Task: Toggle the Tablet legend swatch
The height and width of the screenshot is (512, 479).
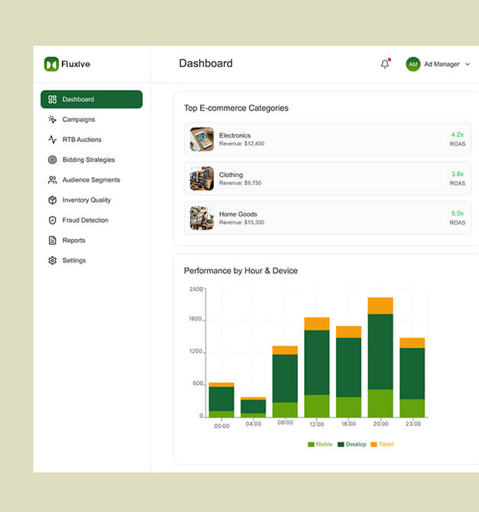Action: point(374,444)
